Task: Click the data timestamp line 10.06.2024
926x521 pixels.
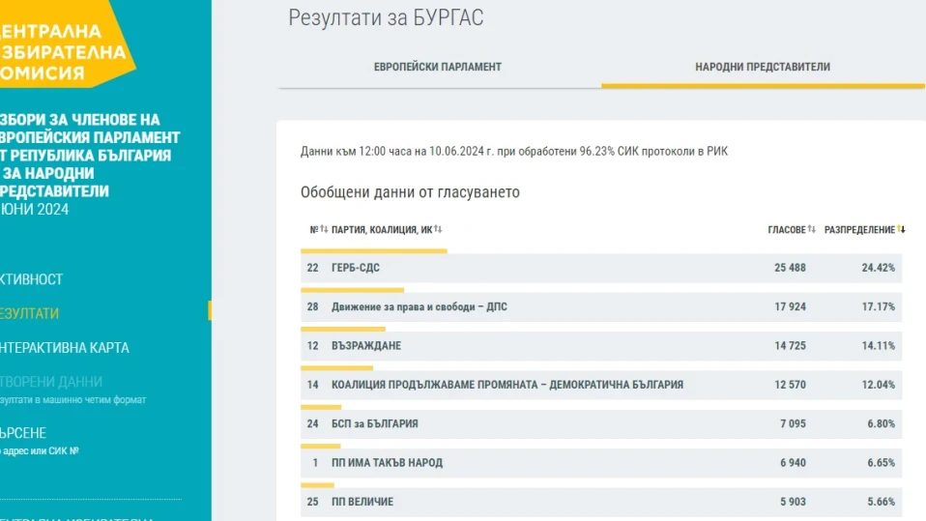Action: pos(514,151)
